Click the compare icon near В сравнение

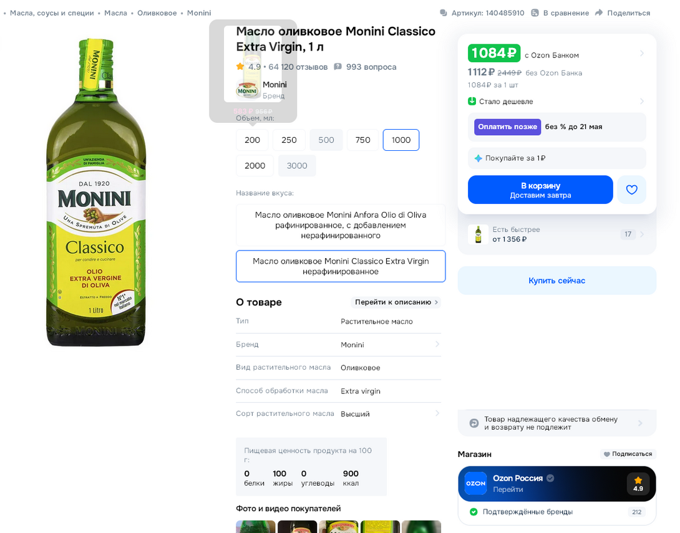(x=535, y=13)
